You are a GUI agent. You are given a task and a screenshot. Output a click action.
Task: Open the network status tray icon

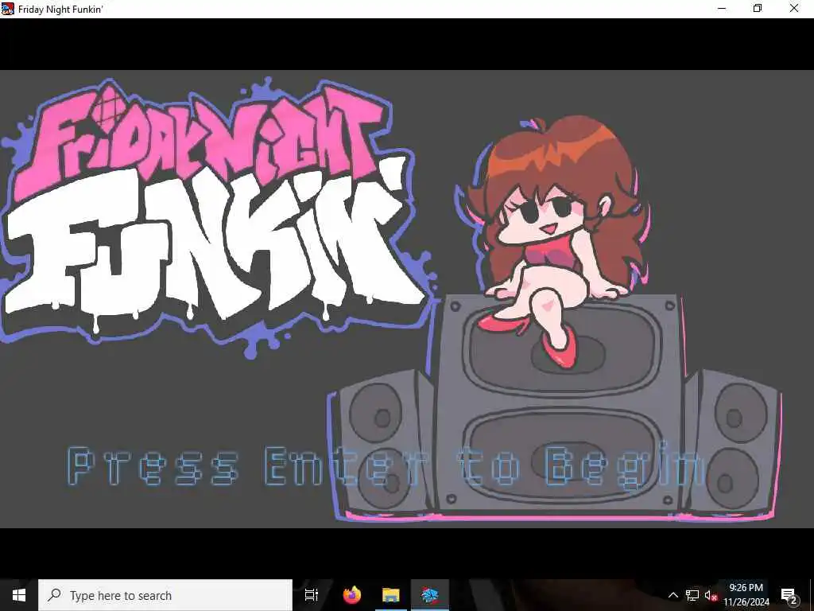click(692, 595)
